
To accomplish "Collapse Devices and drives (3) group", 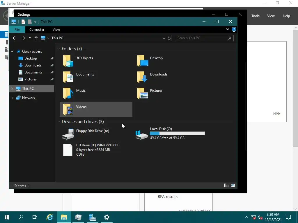I will pyautogui.click(x=59, y=122).
